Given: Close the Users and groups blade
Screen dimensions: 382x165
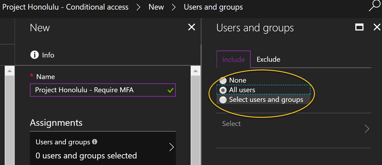Looking at the screenshot, I should tap(377, 27).
